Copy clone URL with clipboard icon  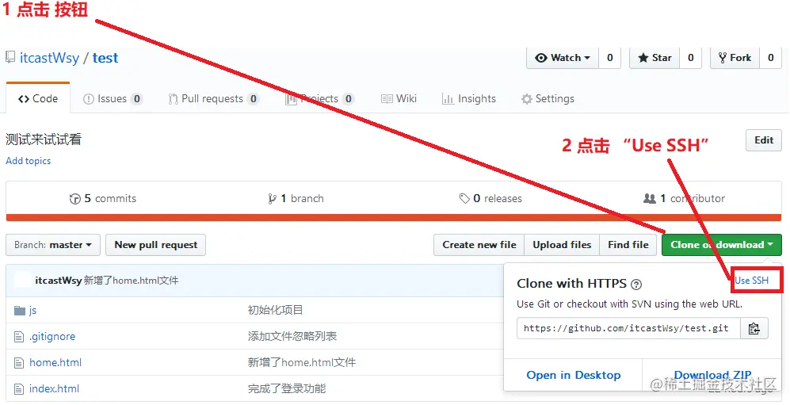pos(754,328)
